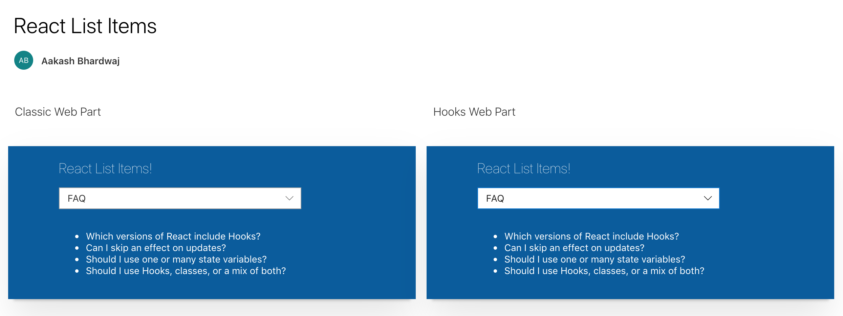Select 'Can I skip an effect on updates?' in Classic Web Part
Viewport: 843px width, 316px height.
pos(156,248)
